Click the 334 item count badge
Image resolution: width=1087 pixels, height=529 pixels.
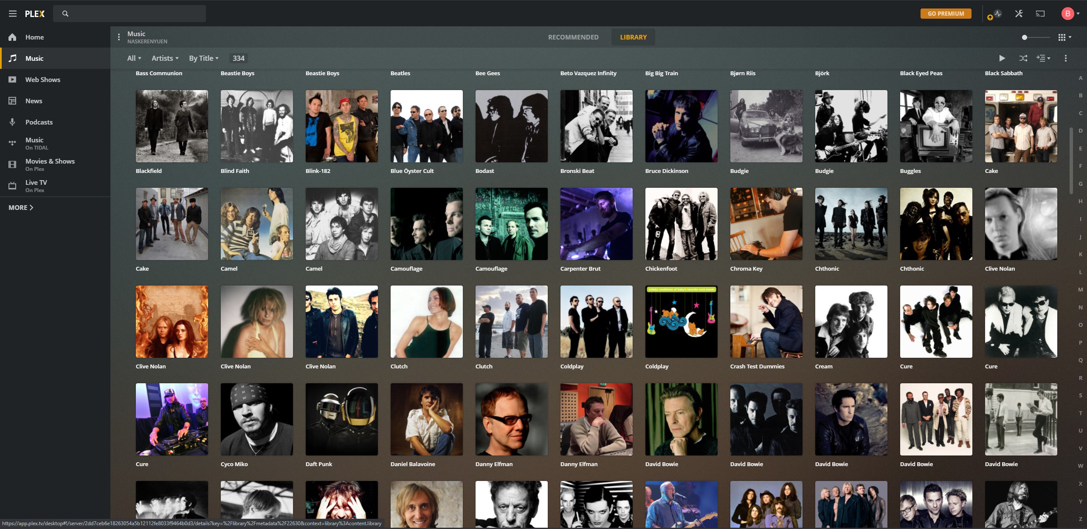[x=238, y=58]
